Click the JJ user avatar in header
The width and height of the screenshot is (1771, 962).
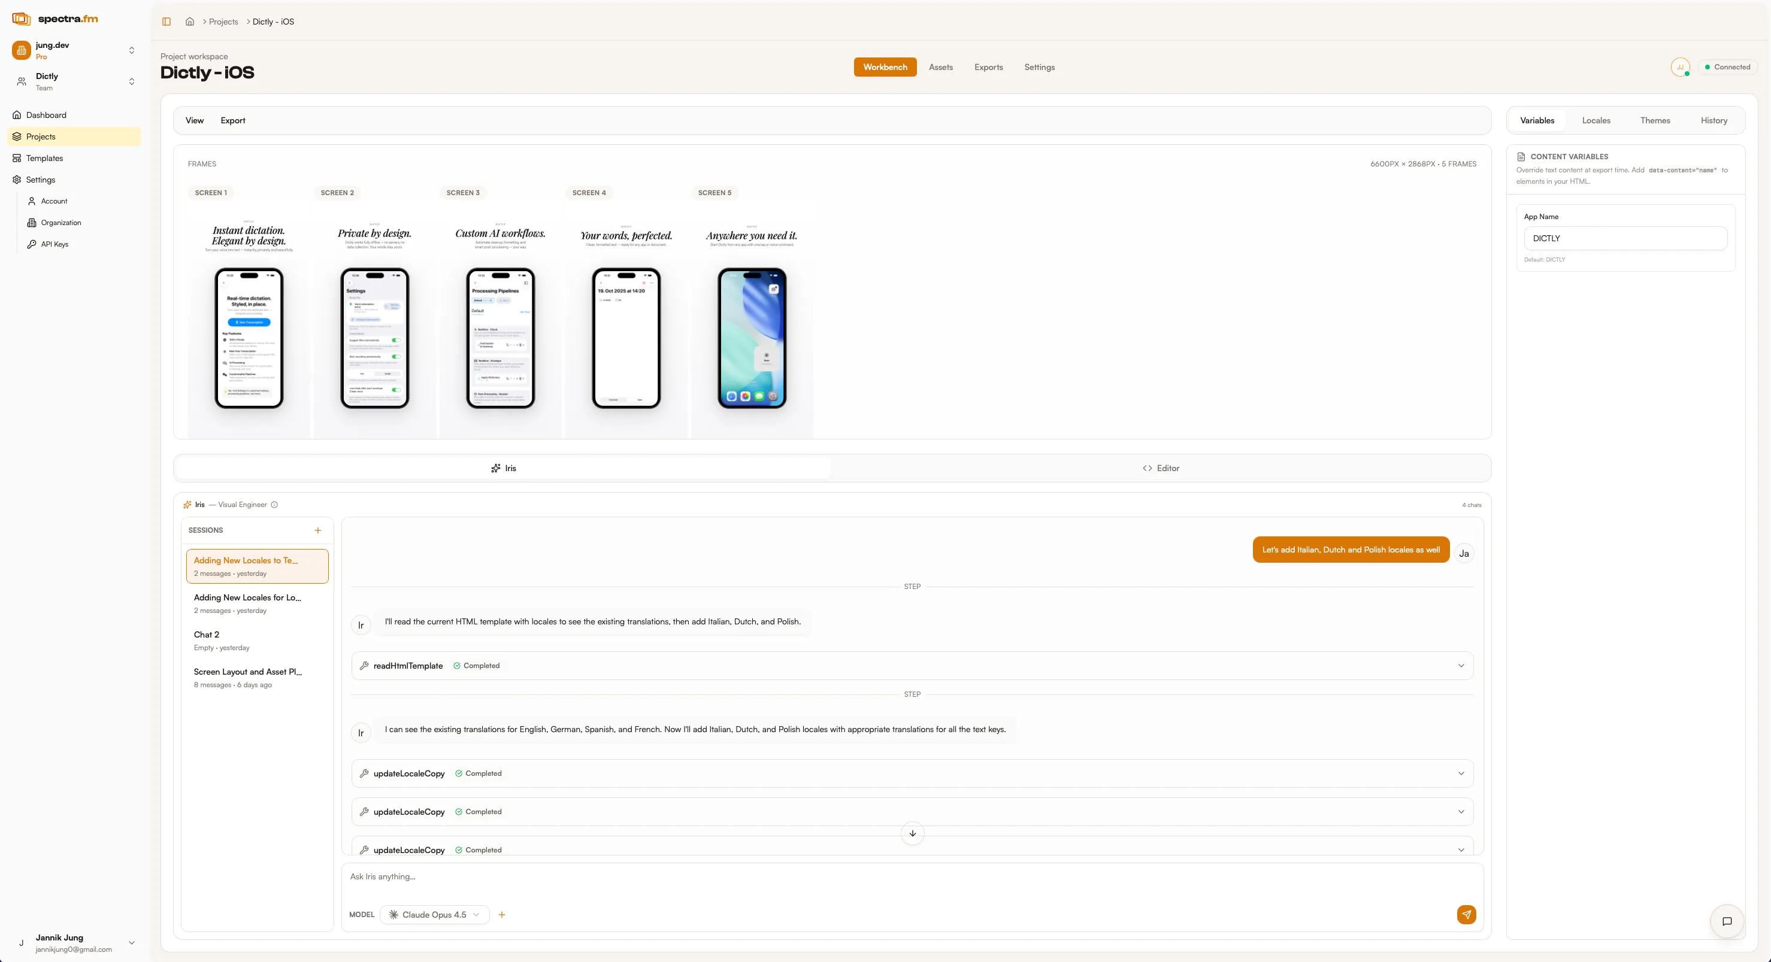[x=1680, y=67]
